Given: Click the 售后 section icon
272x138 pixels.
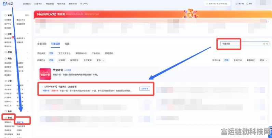Looking at the screenshot, I should 5,111.
